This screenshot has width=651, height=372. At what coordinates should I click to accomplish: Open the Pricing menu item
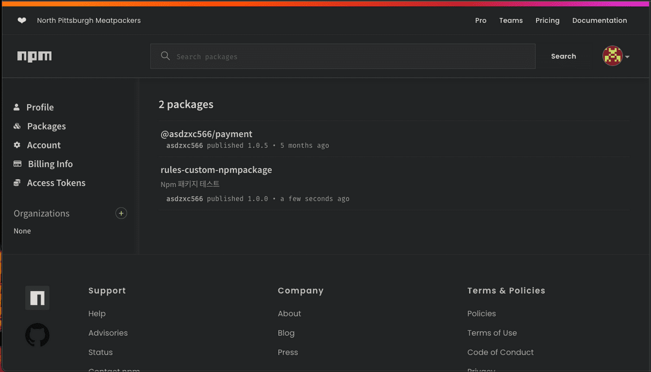point(547,21)
